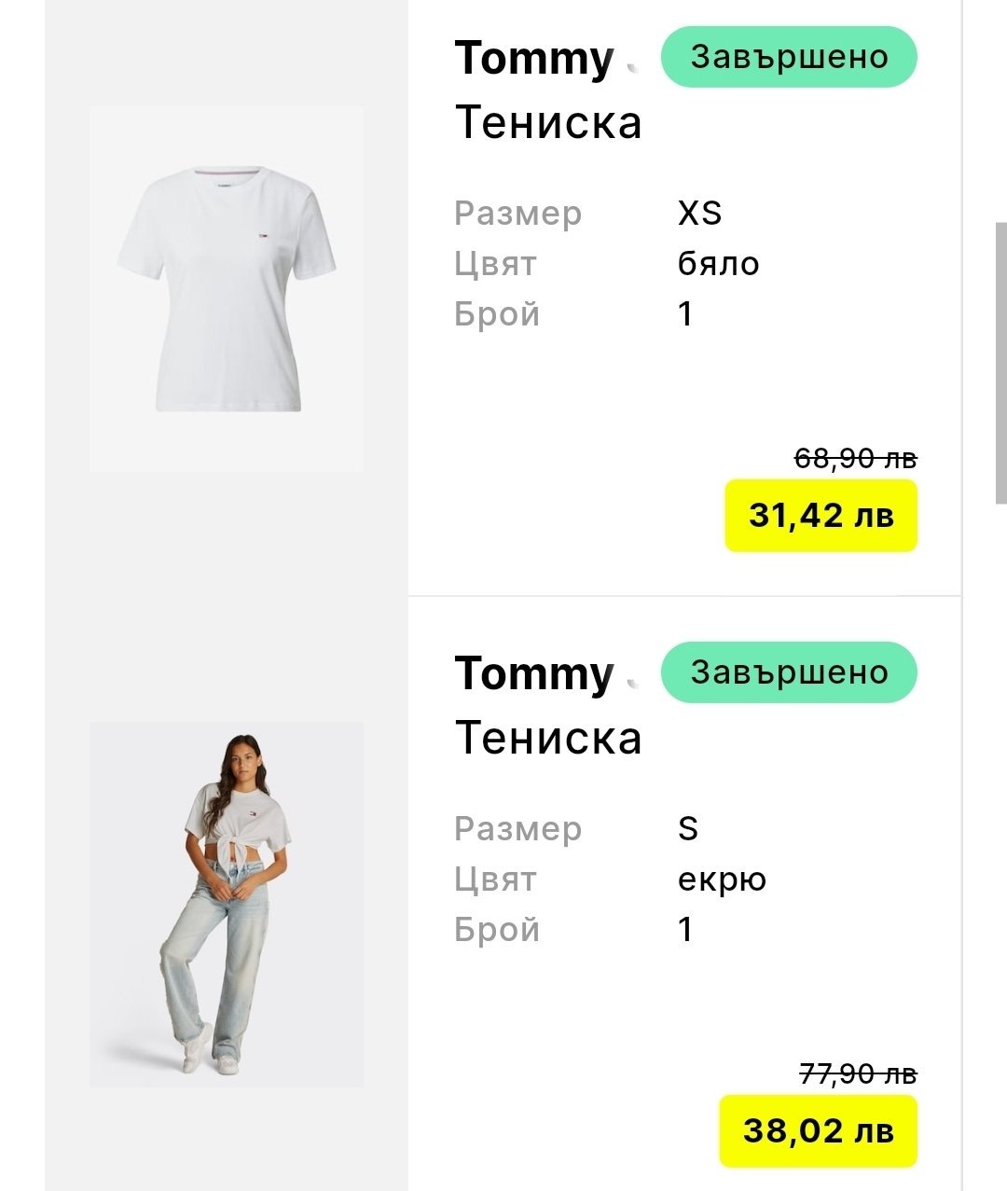Open the Тениска title of the XS item
The image size is (1007, 1191).
tap(548, 123)
